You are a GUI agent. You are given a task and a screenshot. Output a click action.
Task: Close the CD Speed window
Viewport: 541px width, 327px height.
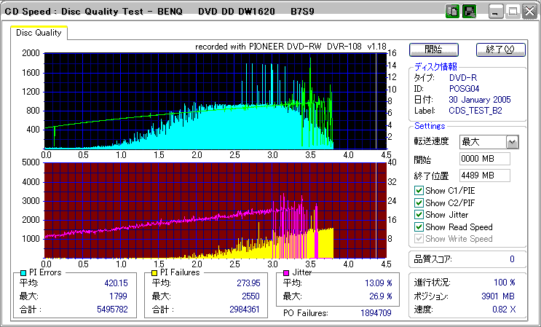pyautogui.click(x=529, y=12)
